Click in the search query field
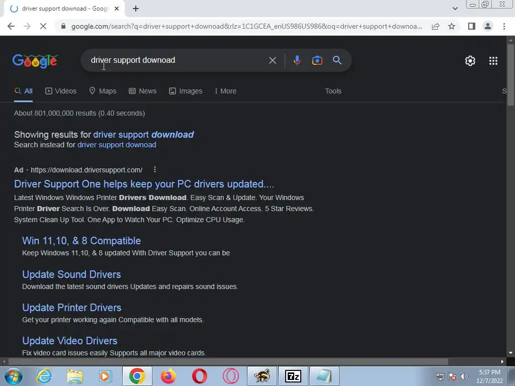 tap(178, 60)
